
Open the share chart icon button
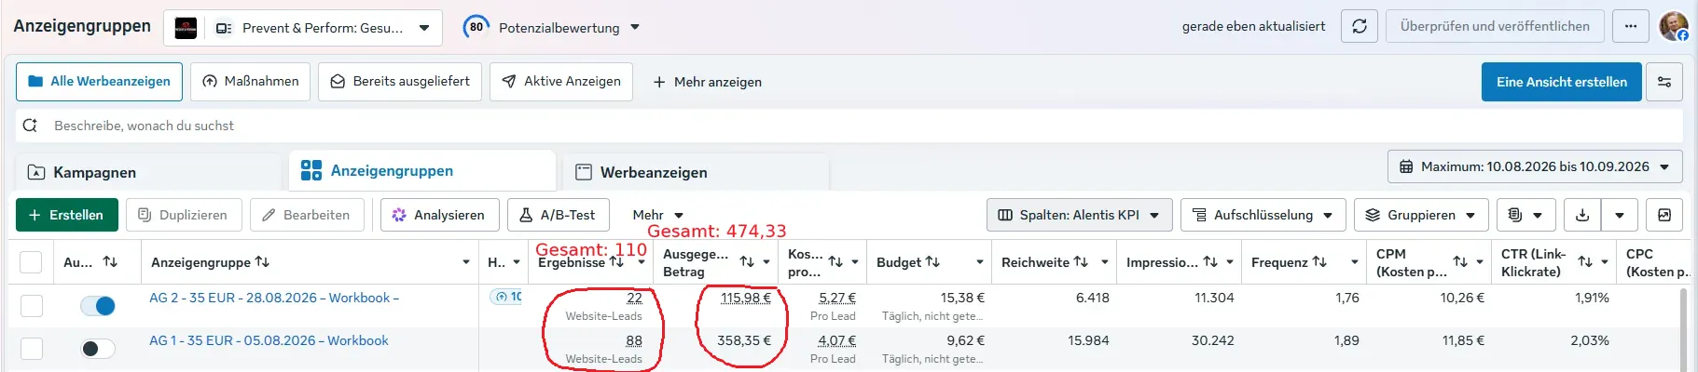pos(1664,215)
